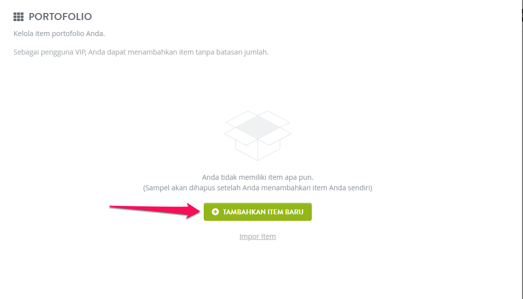Viewport: 523px width, 299px height.
Task: Click the Portofolio grid icon
Action: pyautogui.click(x=19, y=17)
